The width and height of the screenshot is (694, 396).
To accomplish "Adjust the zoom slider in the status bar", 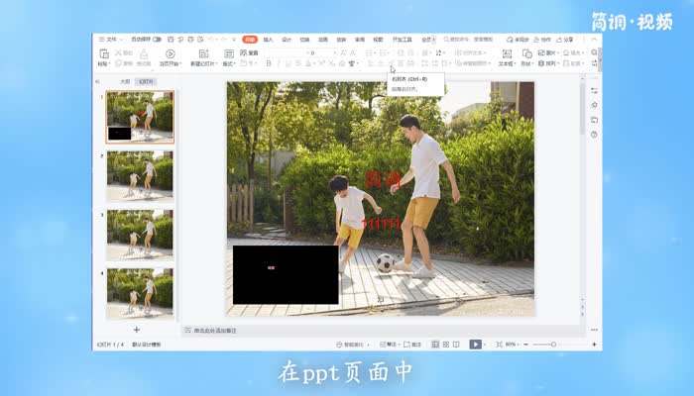I will click(x=553, y=344).
